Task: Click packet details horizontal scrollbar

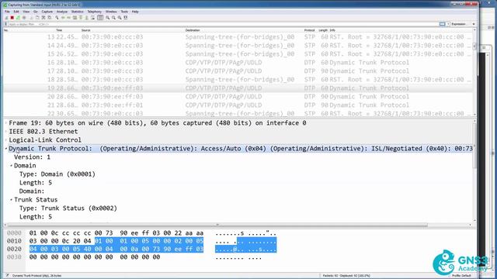Action: pyautogui.click(x=217, y=225)
